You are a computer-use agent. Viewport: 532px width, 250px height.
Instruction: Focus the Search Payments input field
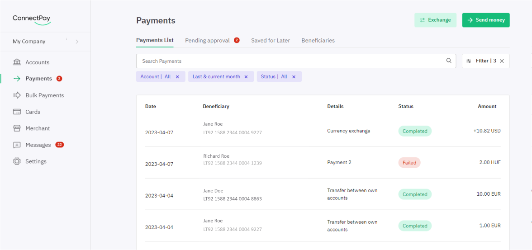(x=290, y=61)
